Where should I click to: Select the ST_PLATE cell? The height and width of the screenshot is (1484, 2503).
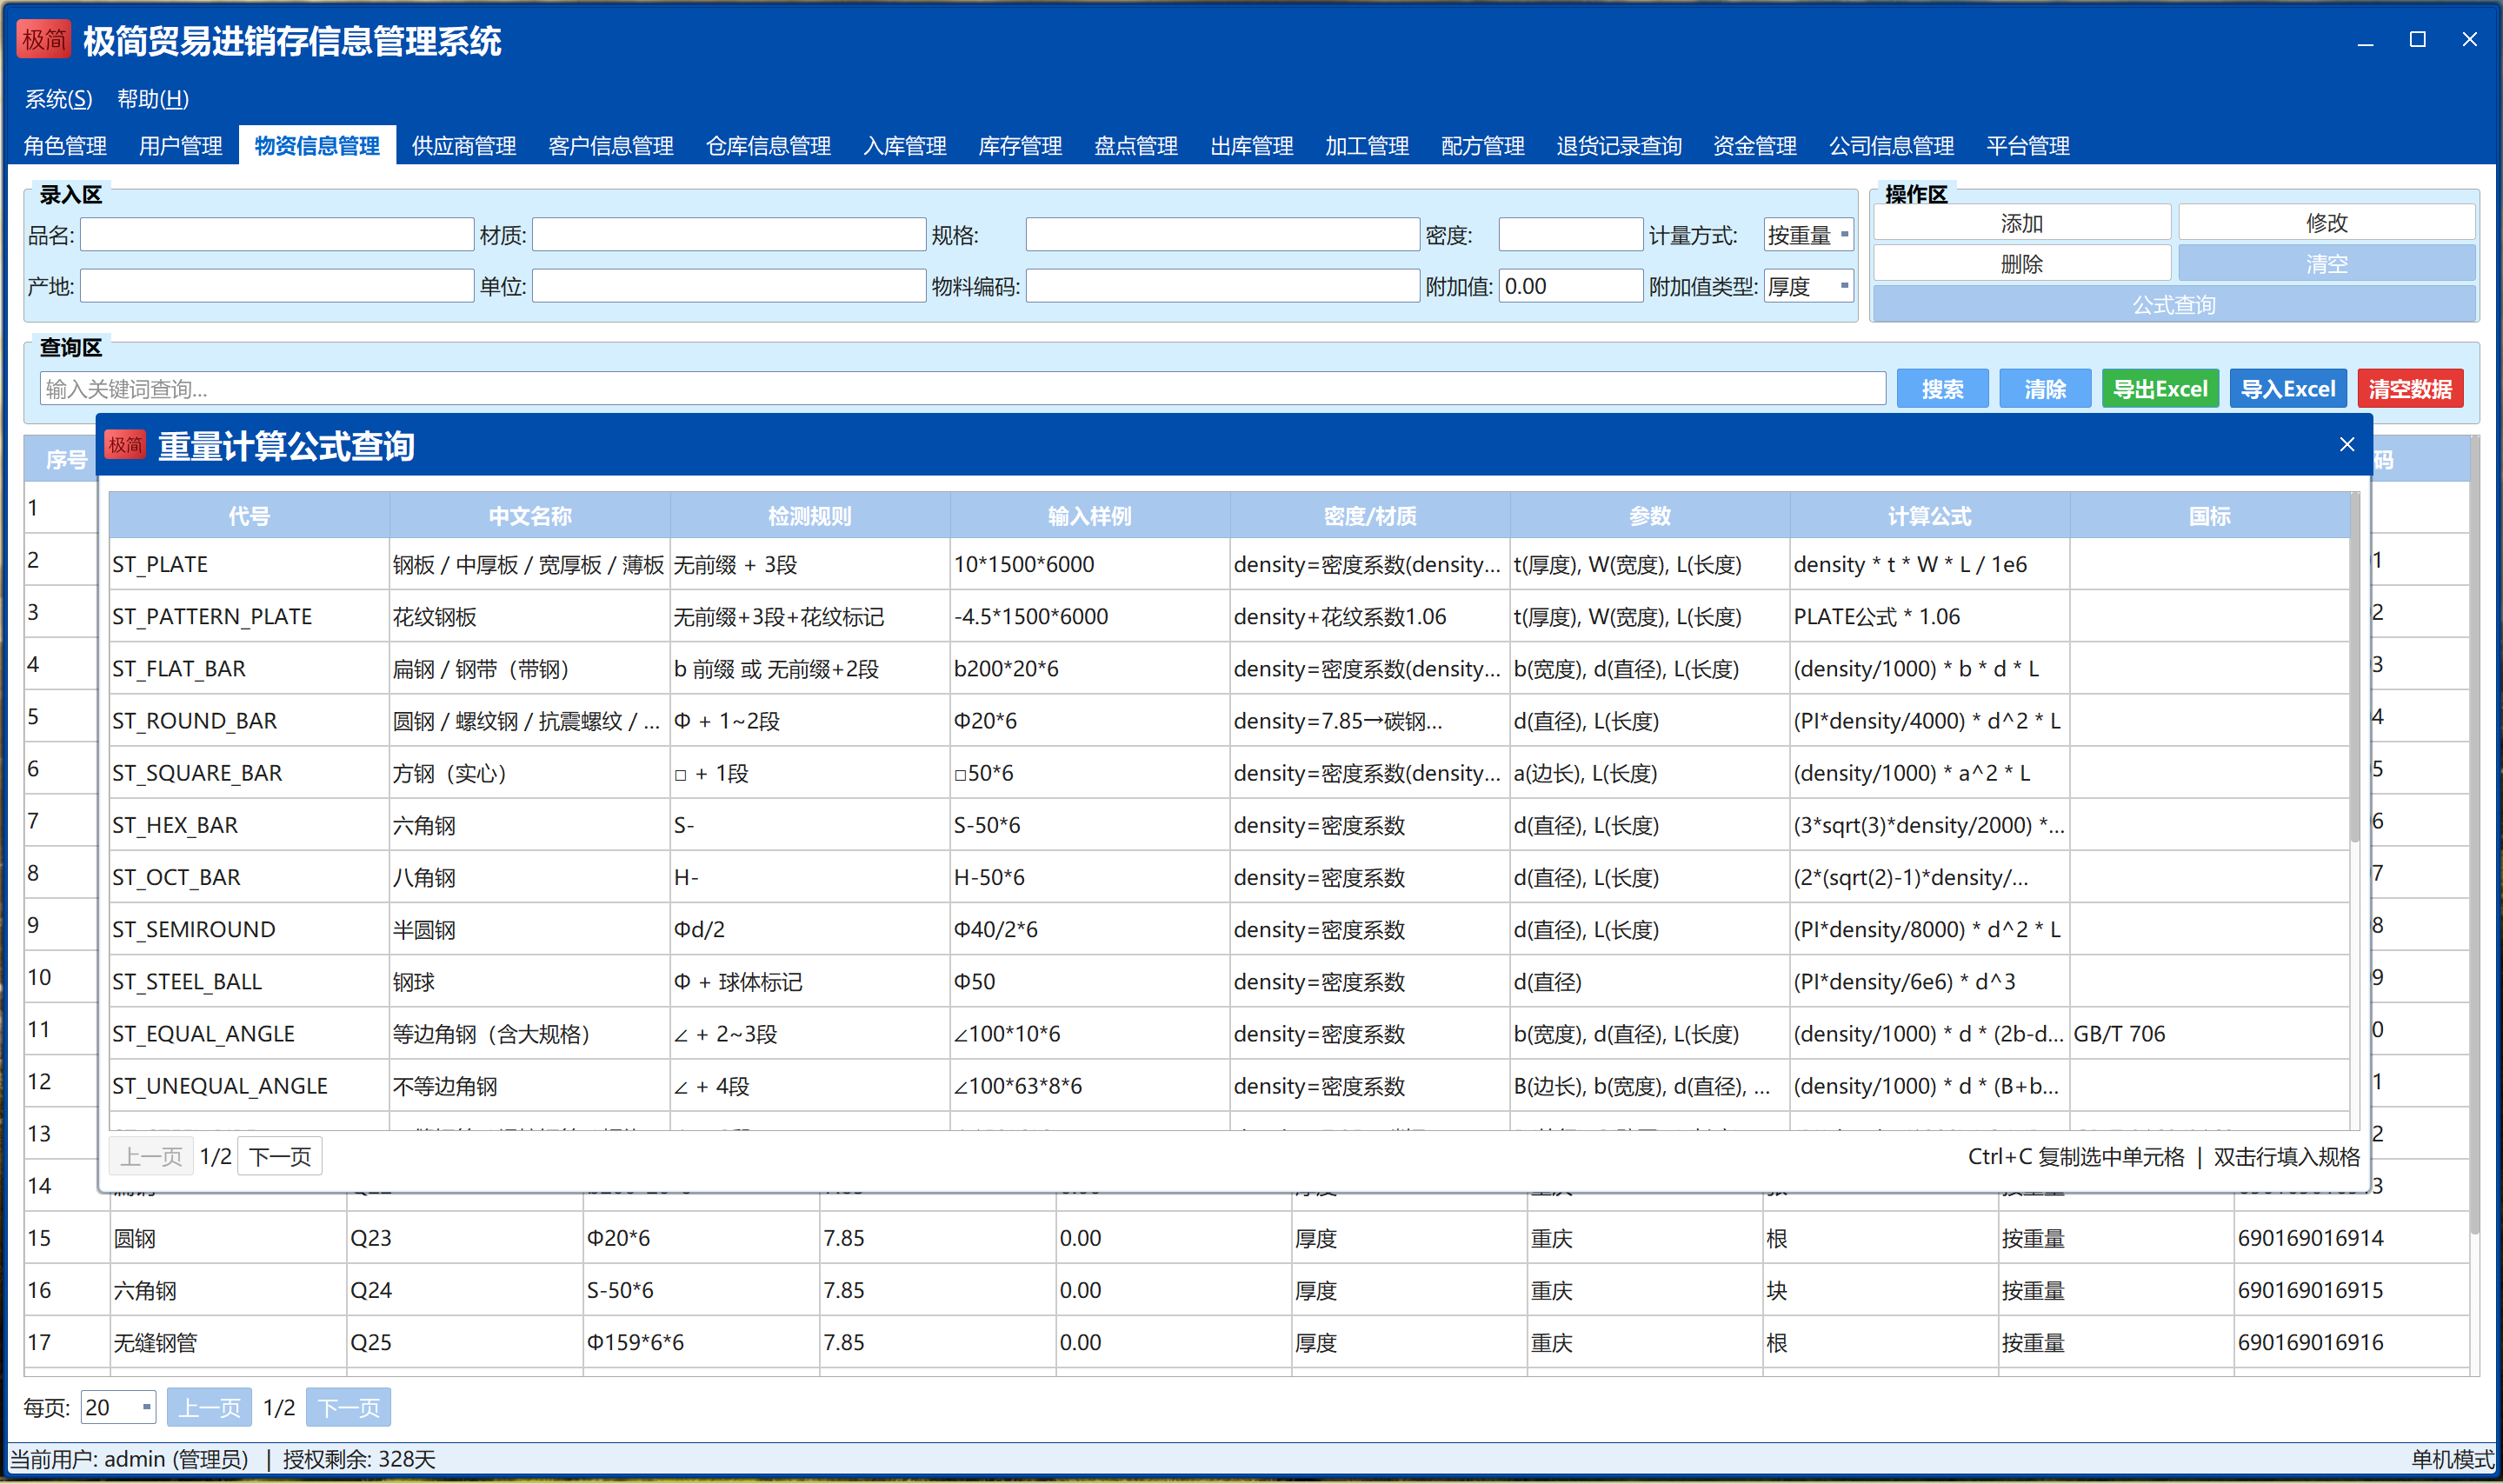coord(249,564)
